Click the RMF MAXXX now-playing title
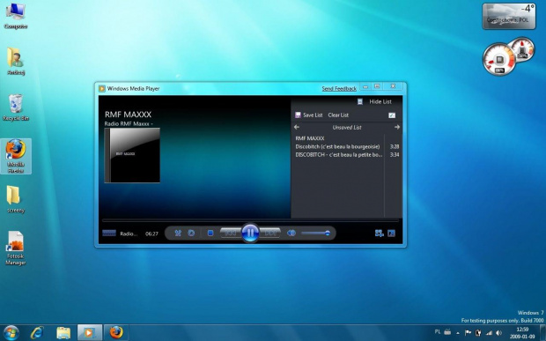This screenshot has width=546, height=341. tap(129, 115)
